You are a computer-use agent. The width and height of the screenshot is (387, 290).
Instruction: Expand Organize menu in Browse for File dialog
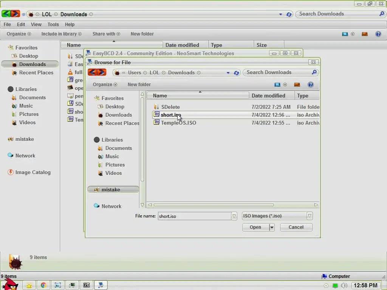(x=105, y=85)
